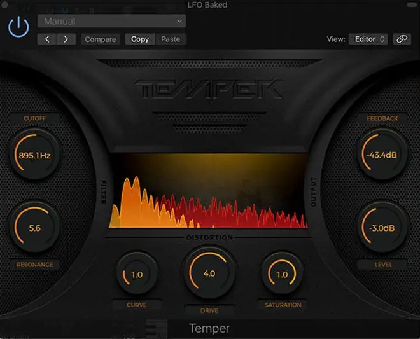Click the Drive knob showing 4.0

[209, 273]
